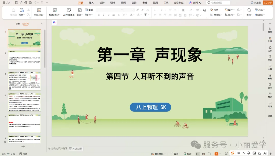Screen dimensions: 275x156
Task: Open 形状 shapes dropdown
Action: point(215,10)
